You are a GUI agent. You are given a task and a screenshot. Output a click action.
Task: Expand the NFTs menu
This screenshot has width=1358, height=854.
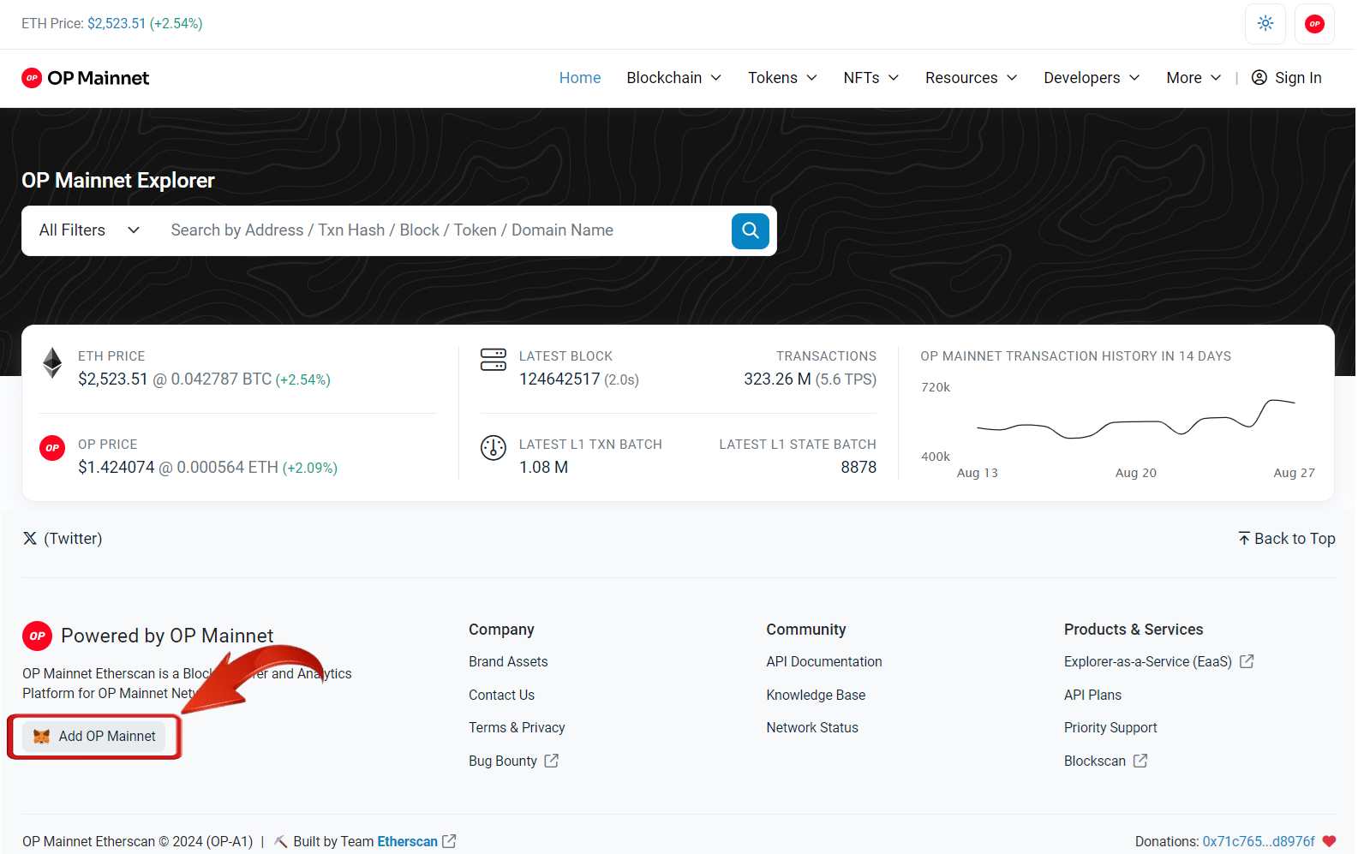click(871, 78)
